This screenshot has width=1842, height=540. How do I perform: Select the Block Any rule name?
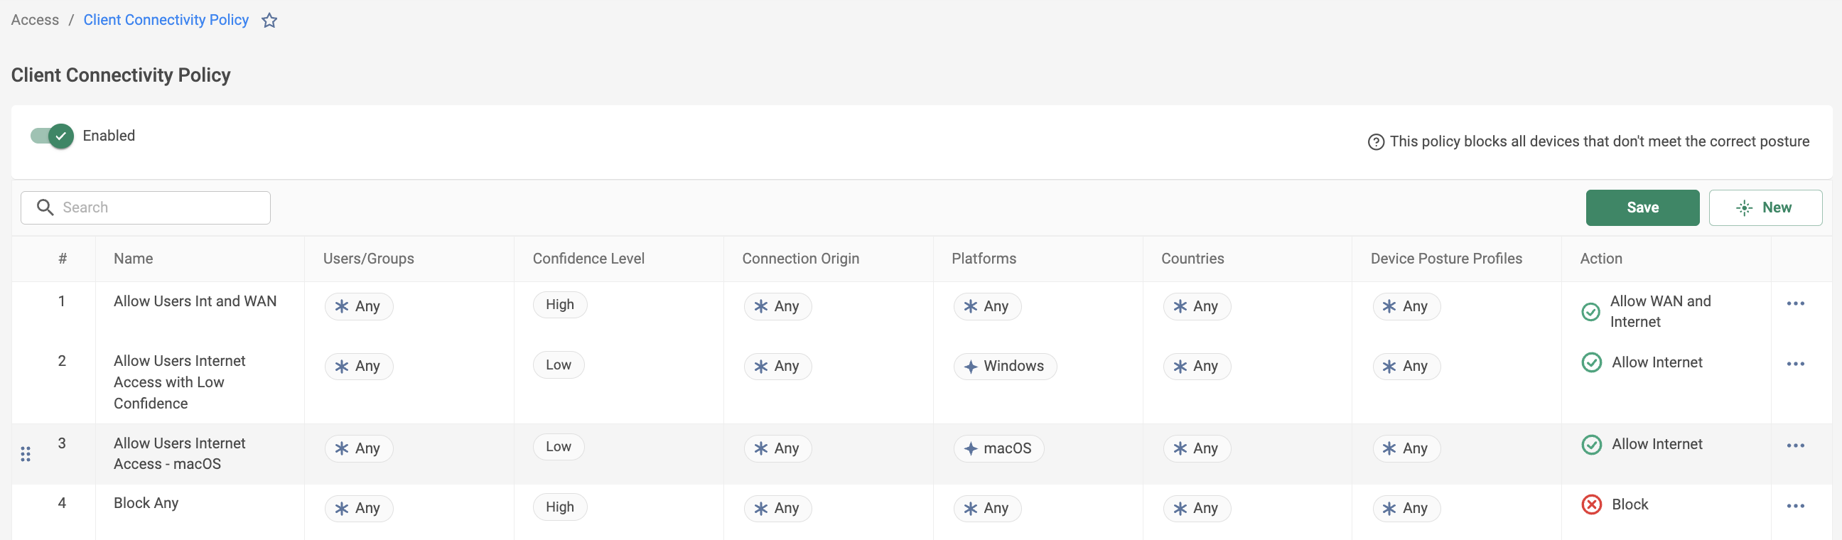click(x=146, y=503)
